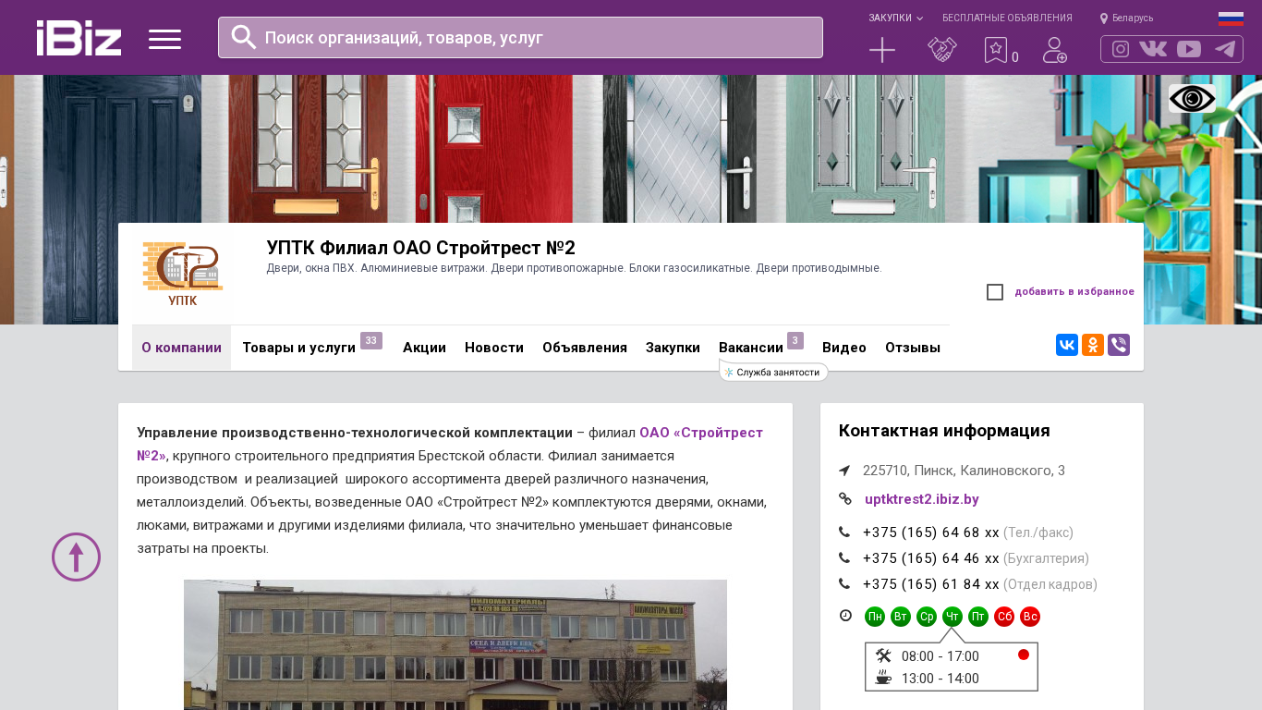Select Sunday (Вс) day off
The height and width of the screenshot is (710, 1262).
point(1030,617)
